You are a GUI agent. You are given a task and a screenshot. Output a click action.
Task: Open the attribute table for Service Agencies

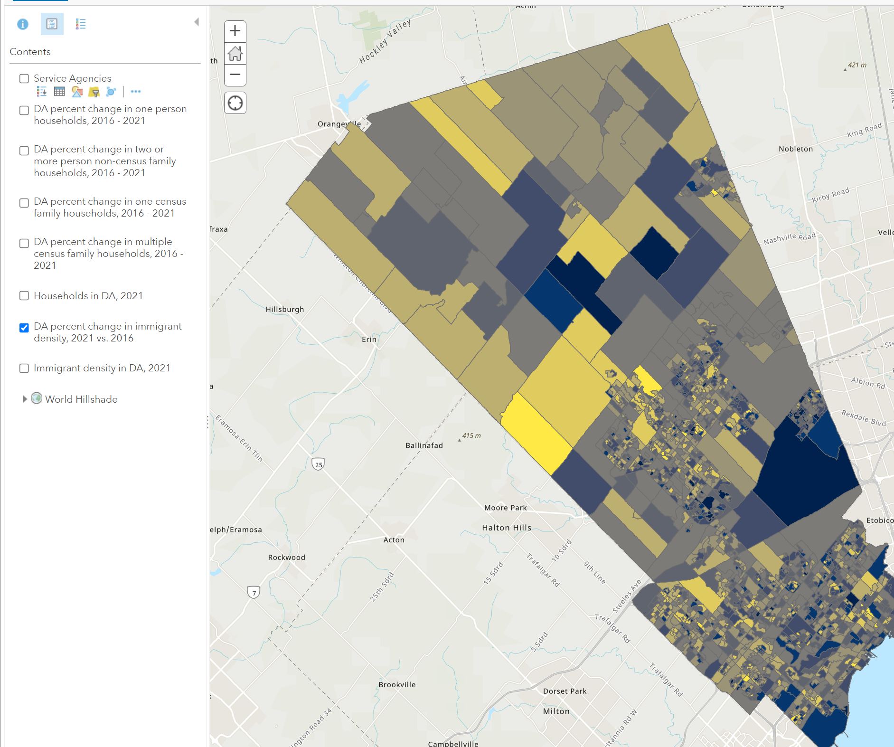tap(59, 93)
